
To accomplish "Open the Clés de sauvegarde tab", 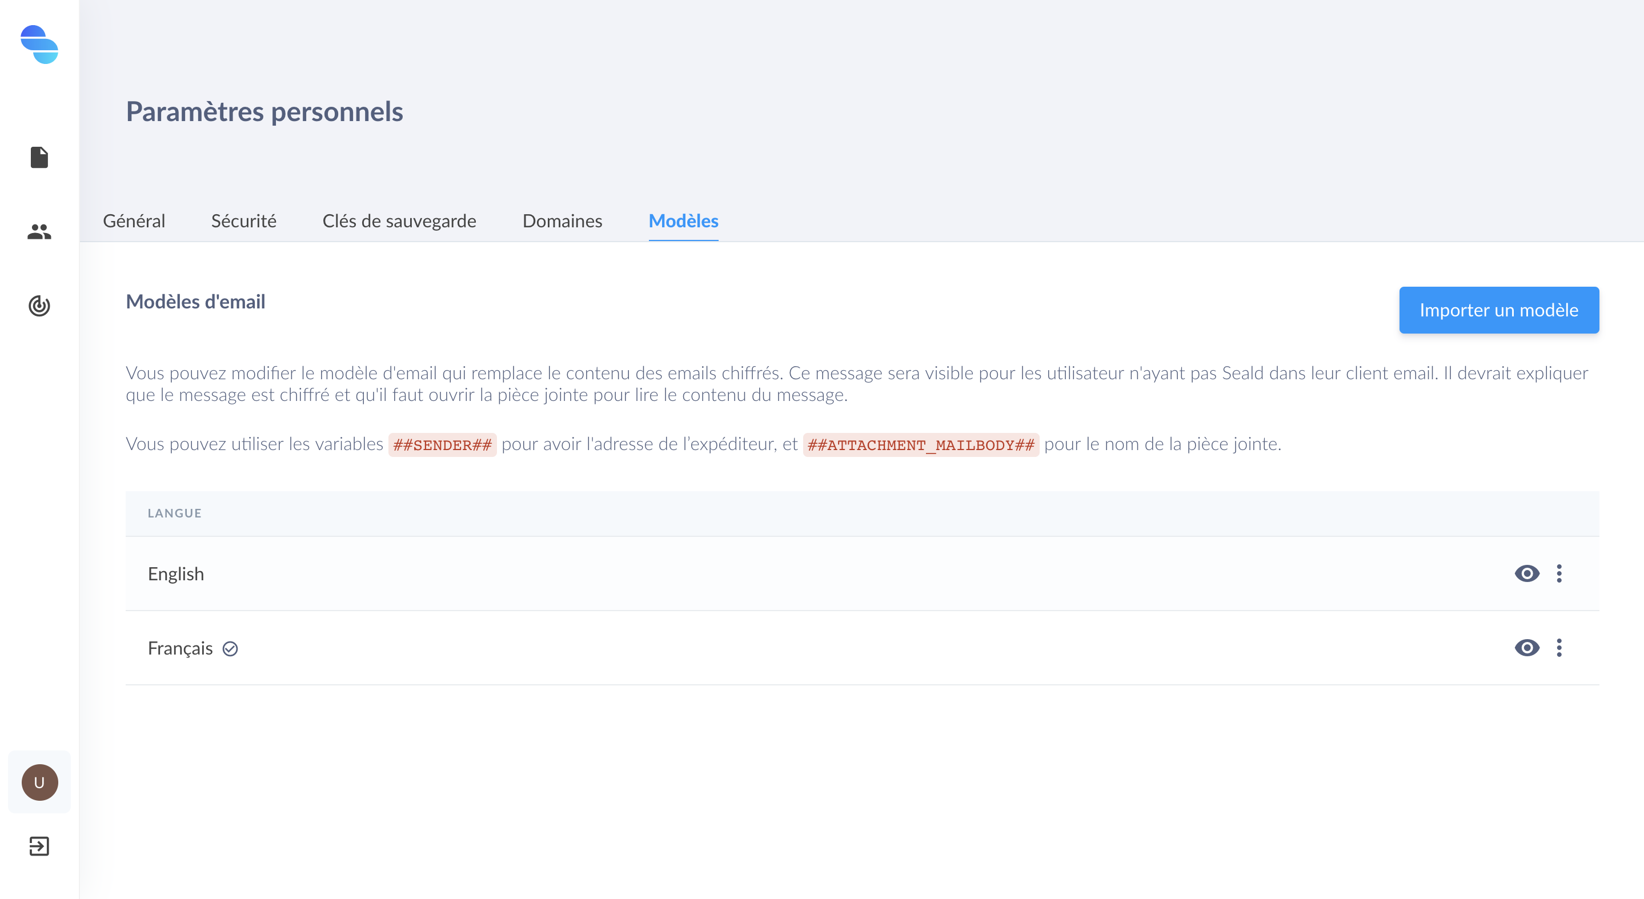I will point(399,221).
